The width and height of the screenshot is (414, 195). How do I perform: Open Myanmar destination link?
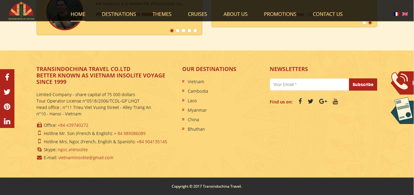coord(197,110)
